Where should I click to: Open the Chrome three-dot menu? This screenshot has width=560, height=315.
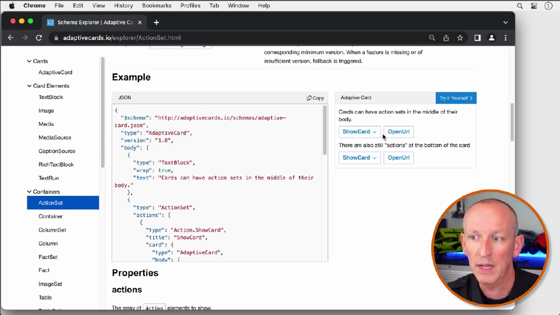[x=506, y=38]
